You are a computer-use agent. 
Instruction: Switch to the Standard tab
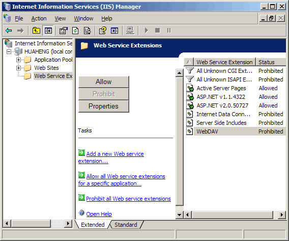pyautogui.click(x=126, y=225)
